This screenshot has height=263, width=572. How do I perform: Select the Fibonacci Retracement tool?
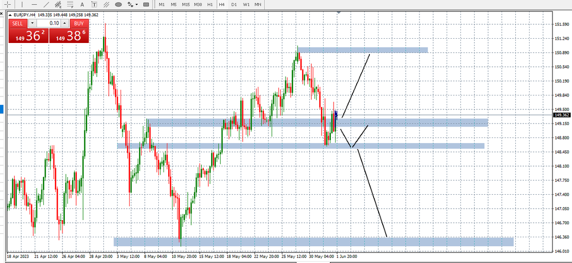click(x=70, y=4)
